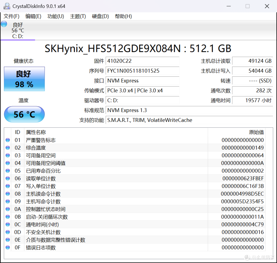This screenshot has height=263, width=277.
Task: Click raw value 00000006C16F3B
Action: pos(243,186)
